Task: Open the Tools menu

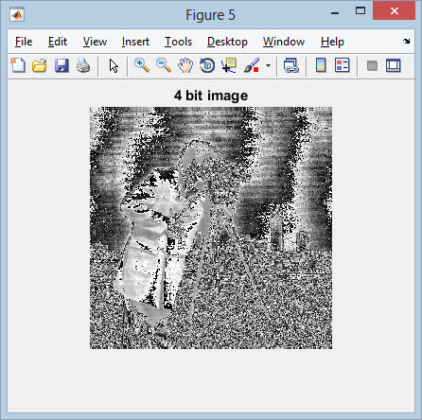Action: click(x=178, y=42)
